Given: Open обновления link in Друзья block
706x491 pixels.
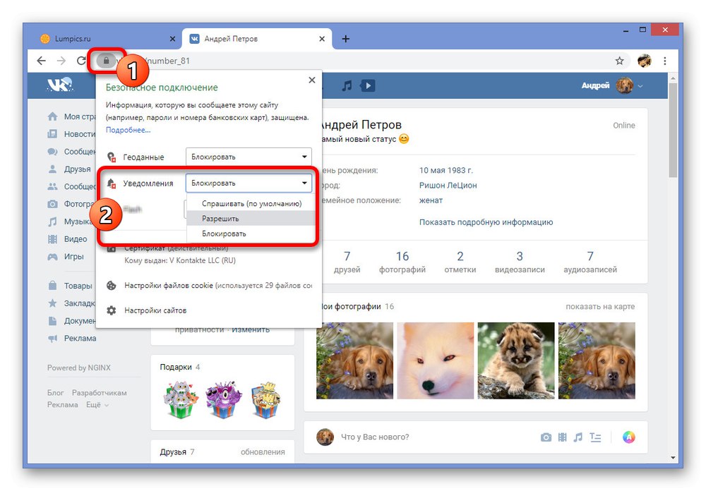Looking at the screenshot, I should (x=263, y=451).
